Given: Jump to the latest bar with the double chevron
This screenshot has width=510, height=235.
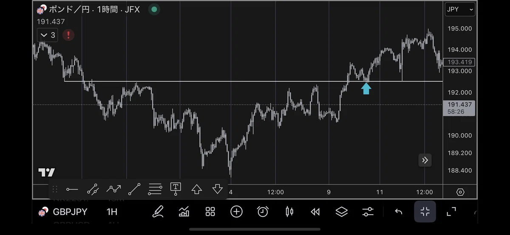Looking at the screenshot, I should click(x=425, y=160).
